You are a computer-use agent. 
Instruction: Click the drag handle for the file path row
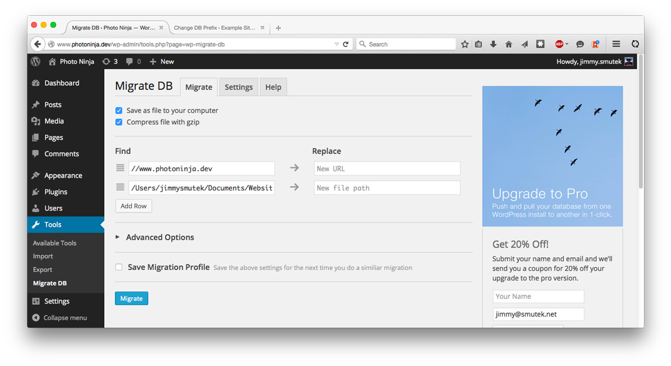coord(120,187)
